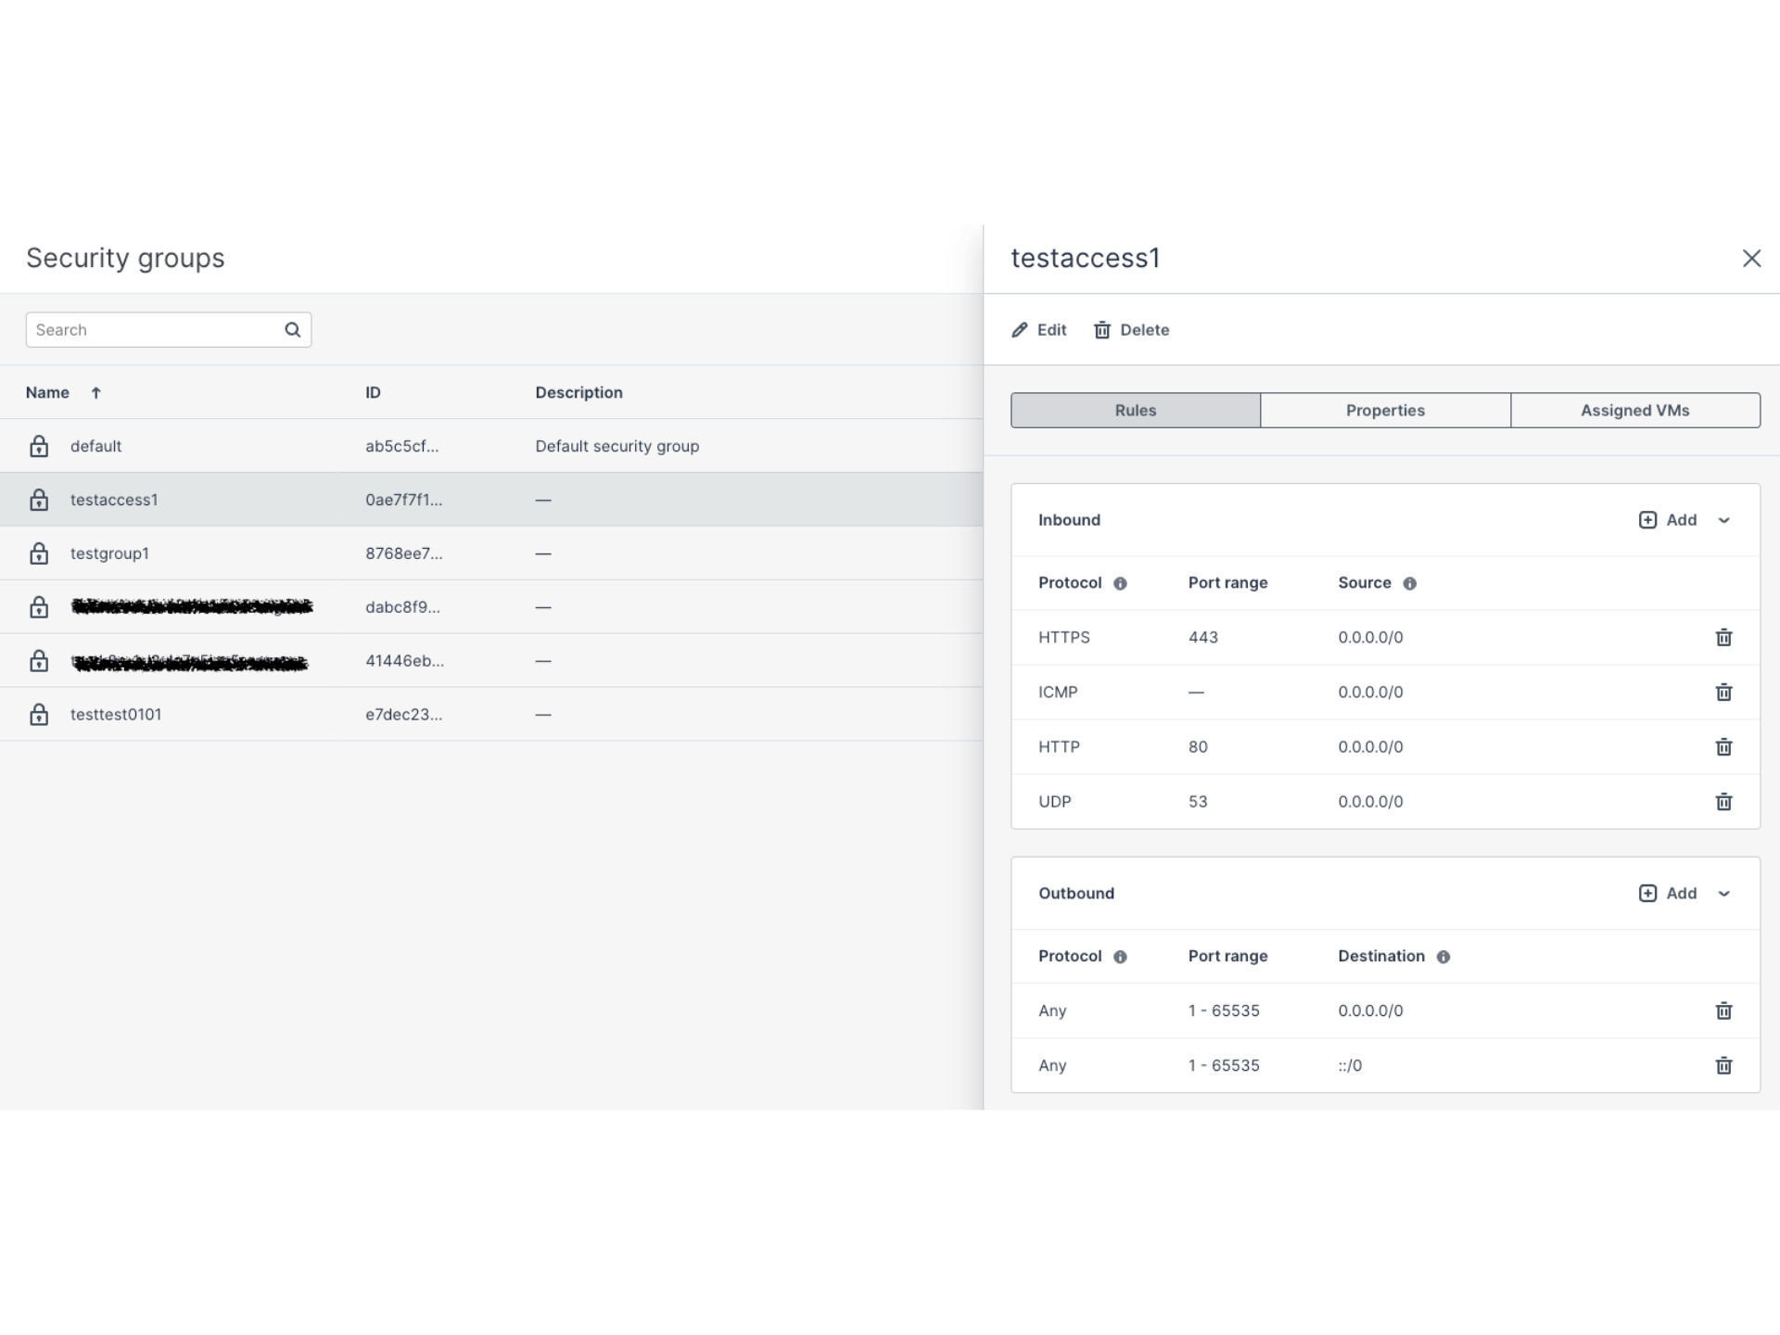This screenshot has height=1335, width=1780.
Task: Delete the HTTPS inbound rule
Action: coord(1723,637)
